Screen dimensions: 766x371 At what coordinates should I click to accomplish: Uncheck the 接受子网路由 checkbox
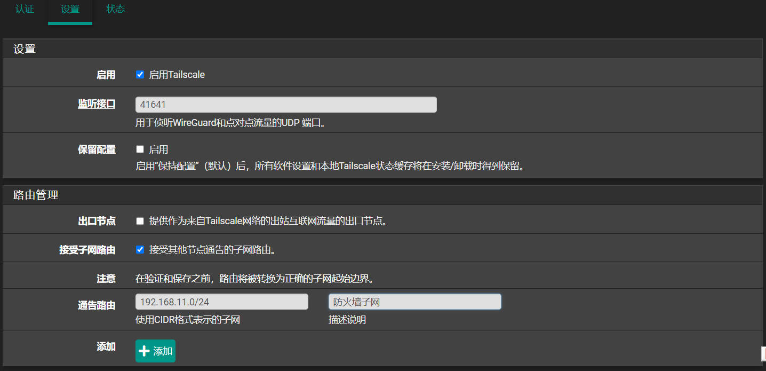(x=140, y=249)
